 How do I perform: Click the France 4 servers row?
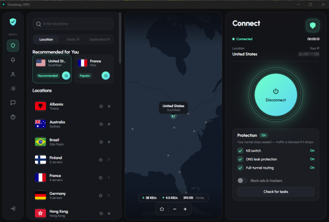(73, 177)
